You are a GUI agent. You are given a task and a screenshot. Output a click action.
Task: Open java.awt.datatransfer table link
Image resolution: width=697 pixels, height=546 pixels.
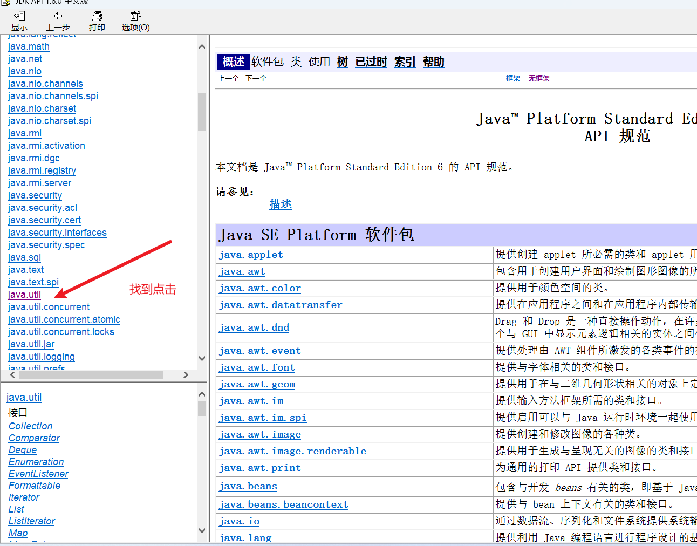281,305
